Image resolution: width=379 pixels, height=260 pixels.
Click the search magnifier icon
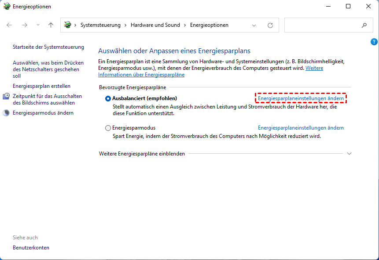pos(364,25)
